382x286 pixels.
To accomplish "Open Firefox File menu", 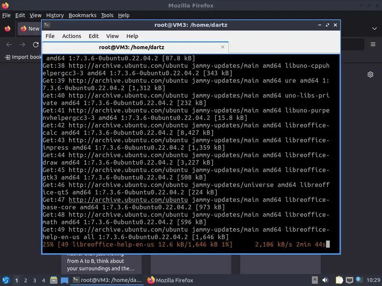I will (x=6, y=15).
